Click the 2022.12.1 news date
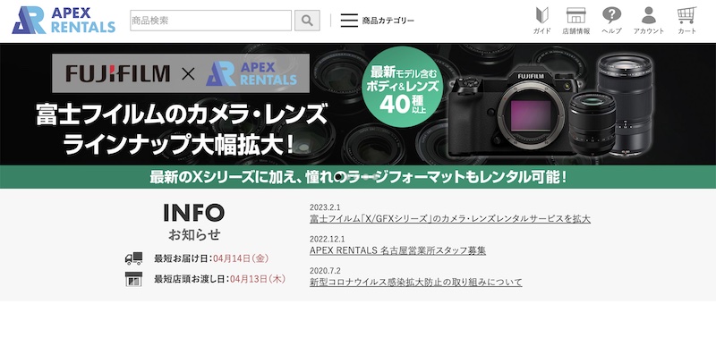Viewport: 716px width, 338px height. (327, 239)
